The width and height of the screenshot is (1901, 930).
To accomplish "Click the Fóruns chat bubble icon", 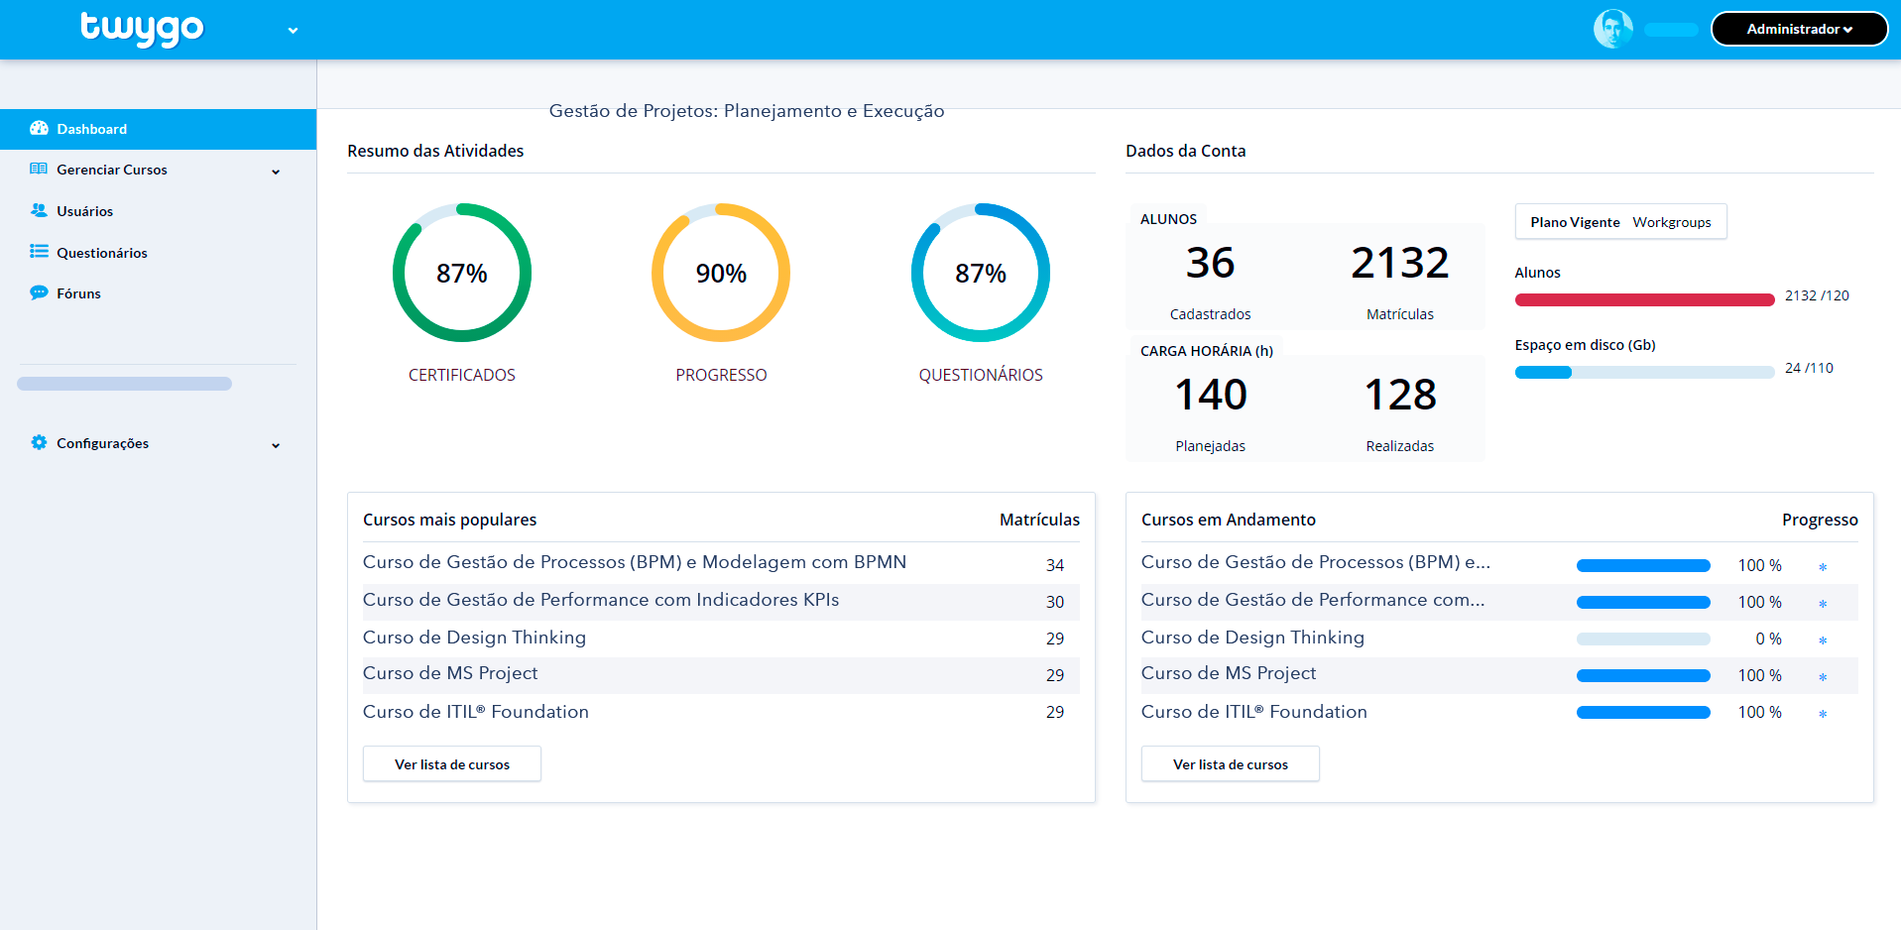I will click(x=39, y=293).
